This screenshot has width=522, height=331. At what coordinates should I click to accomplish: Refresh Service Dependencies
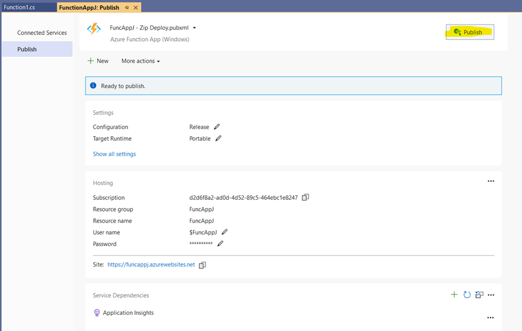466,295
